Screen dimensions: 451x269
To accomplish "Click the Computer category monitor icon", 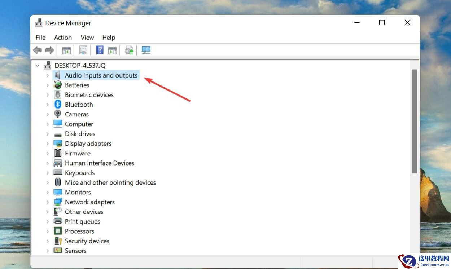I will coord(58,124).
